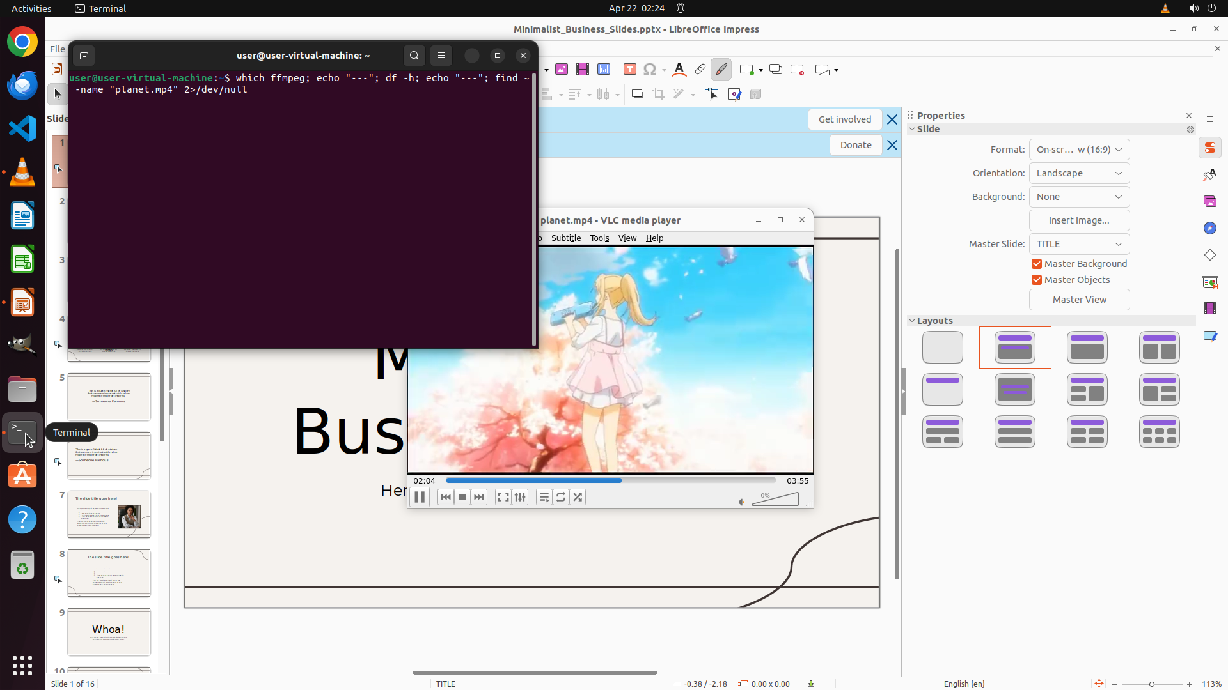The width and height of the screenshot is (1228, 690).
Task: Pause the VLC video playback
Action: 420,497
